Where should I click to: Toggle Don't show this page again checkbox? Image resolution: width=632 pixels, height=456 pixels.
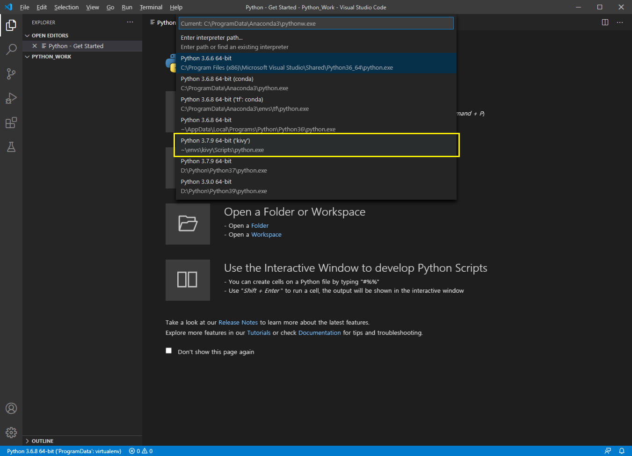[x=169, y=351]
